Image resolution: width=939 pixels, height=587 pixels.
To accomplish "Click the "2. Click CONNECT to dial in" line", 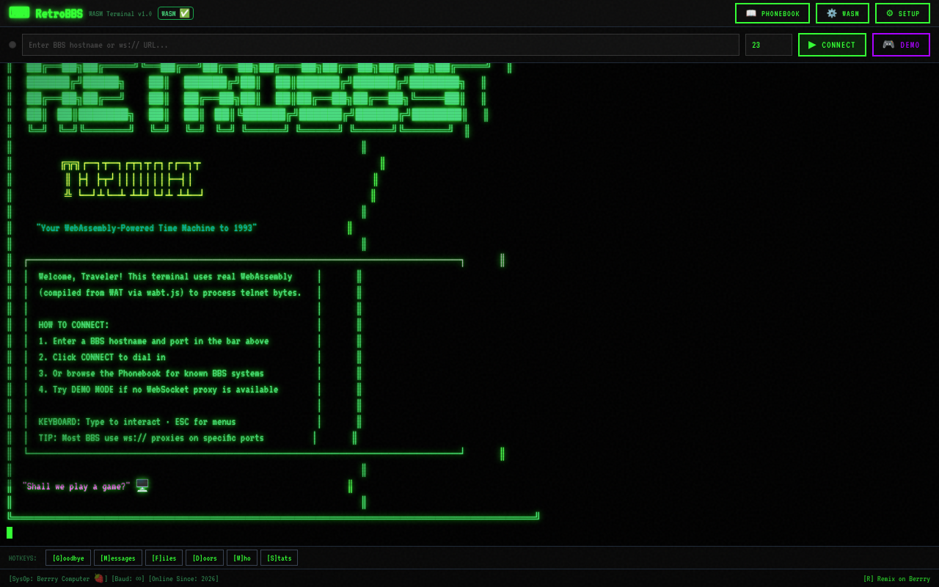I will tap(102, 357).
